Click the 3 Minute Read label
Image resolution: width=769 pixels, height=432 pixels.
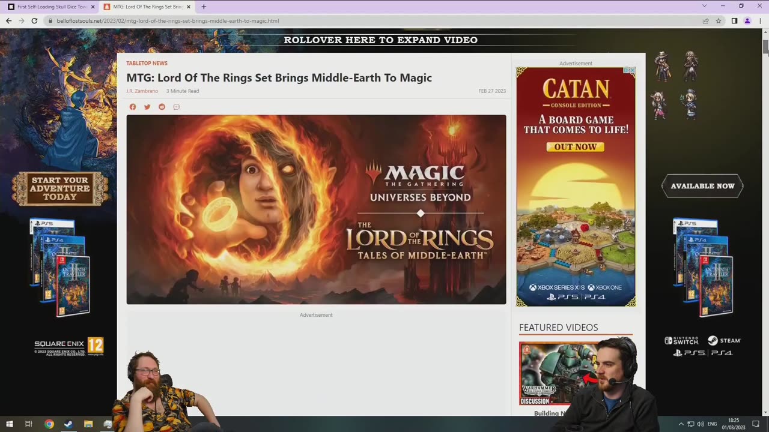183,91
